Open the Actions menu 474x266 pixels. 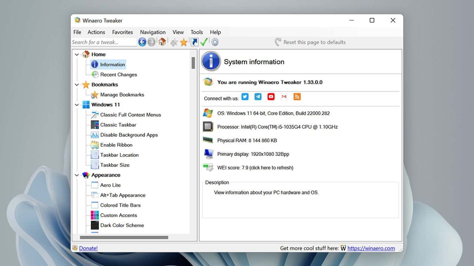pyautogui.click(x=96, y=32)
